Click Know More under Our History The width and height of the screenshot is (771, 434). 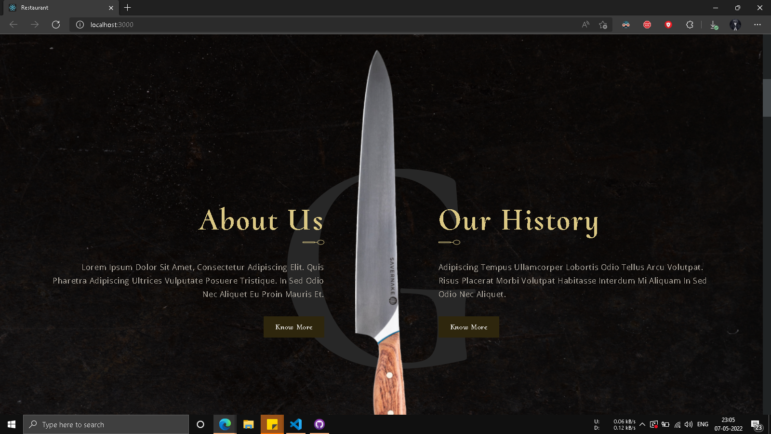[469, 327]
